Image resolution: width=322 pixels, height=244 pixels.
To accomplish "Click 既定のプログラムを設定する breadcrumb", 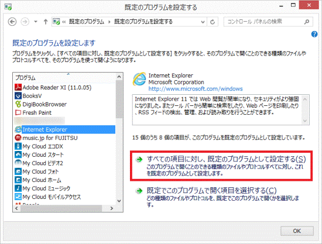I will [x=143, y=22].
